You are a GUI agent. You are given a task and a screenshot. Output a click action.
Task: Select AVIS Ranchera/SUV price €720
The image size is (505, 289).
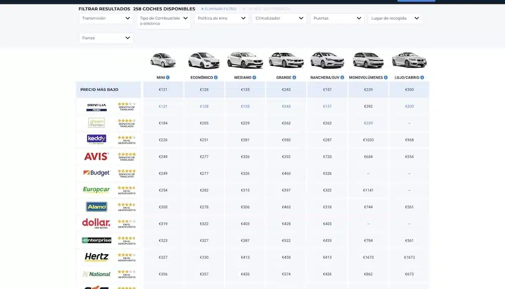click(327, 157)
